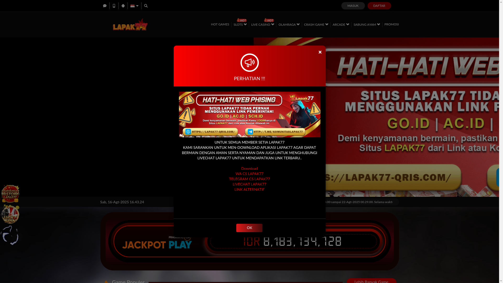Click the Jackpot Play banner logo
503x283 pixels.
tap(157, 243)
